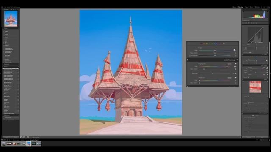
Task: Select first filmstrip thumbnail
Action: [x=3, y=144]
